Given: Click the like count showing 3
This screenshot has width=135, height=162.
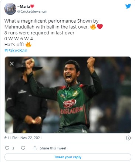Looking at the screenshot, I should [13, 148].
